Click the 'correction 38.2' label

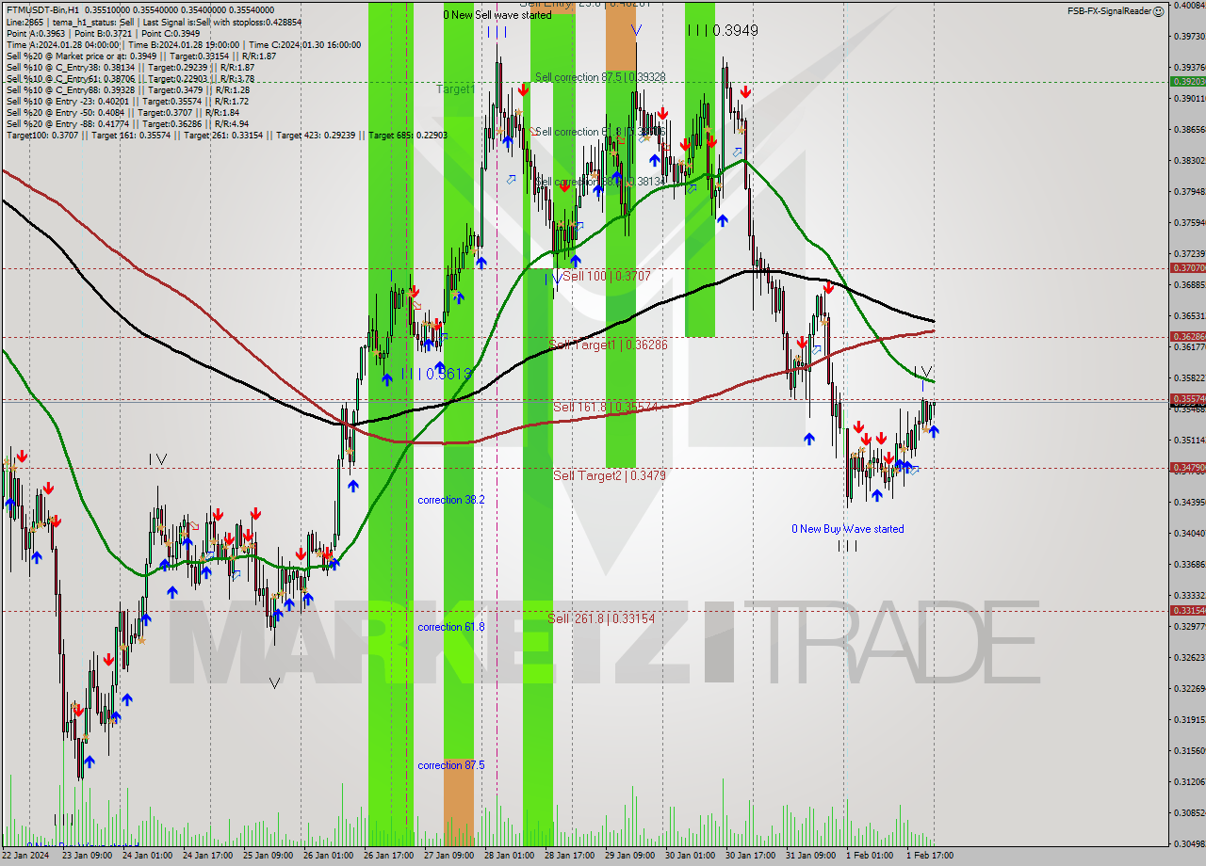451,500
